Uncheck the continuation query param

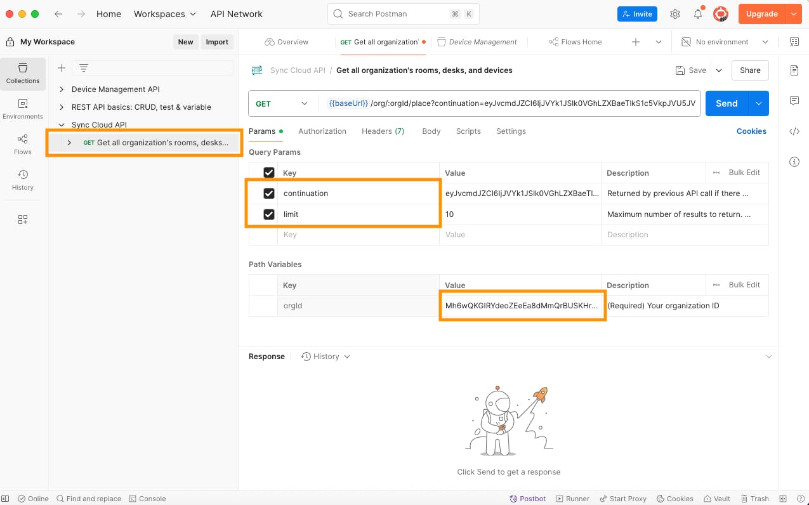tap(269, 193)
